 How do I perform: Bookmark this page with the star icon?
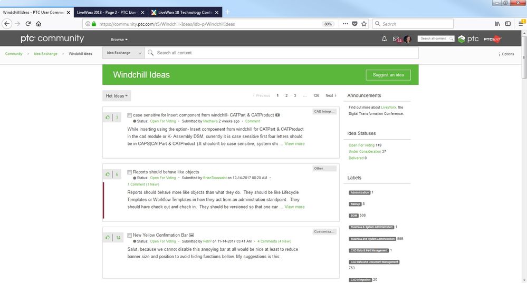(364, 24)
